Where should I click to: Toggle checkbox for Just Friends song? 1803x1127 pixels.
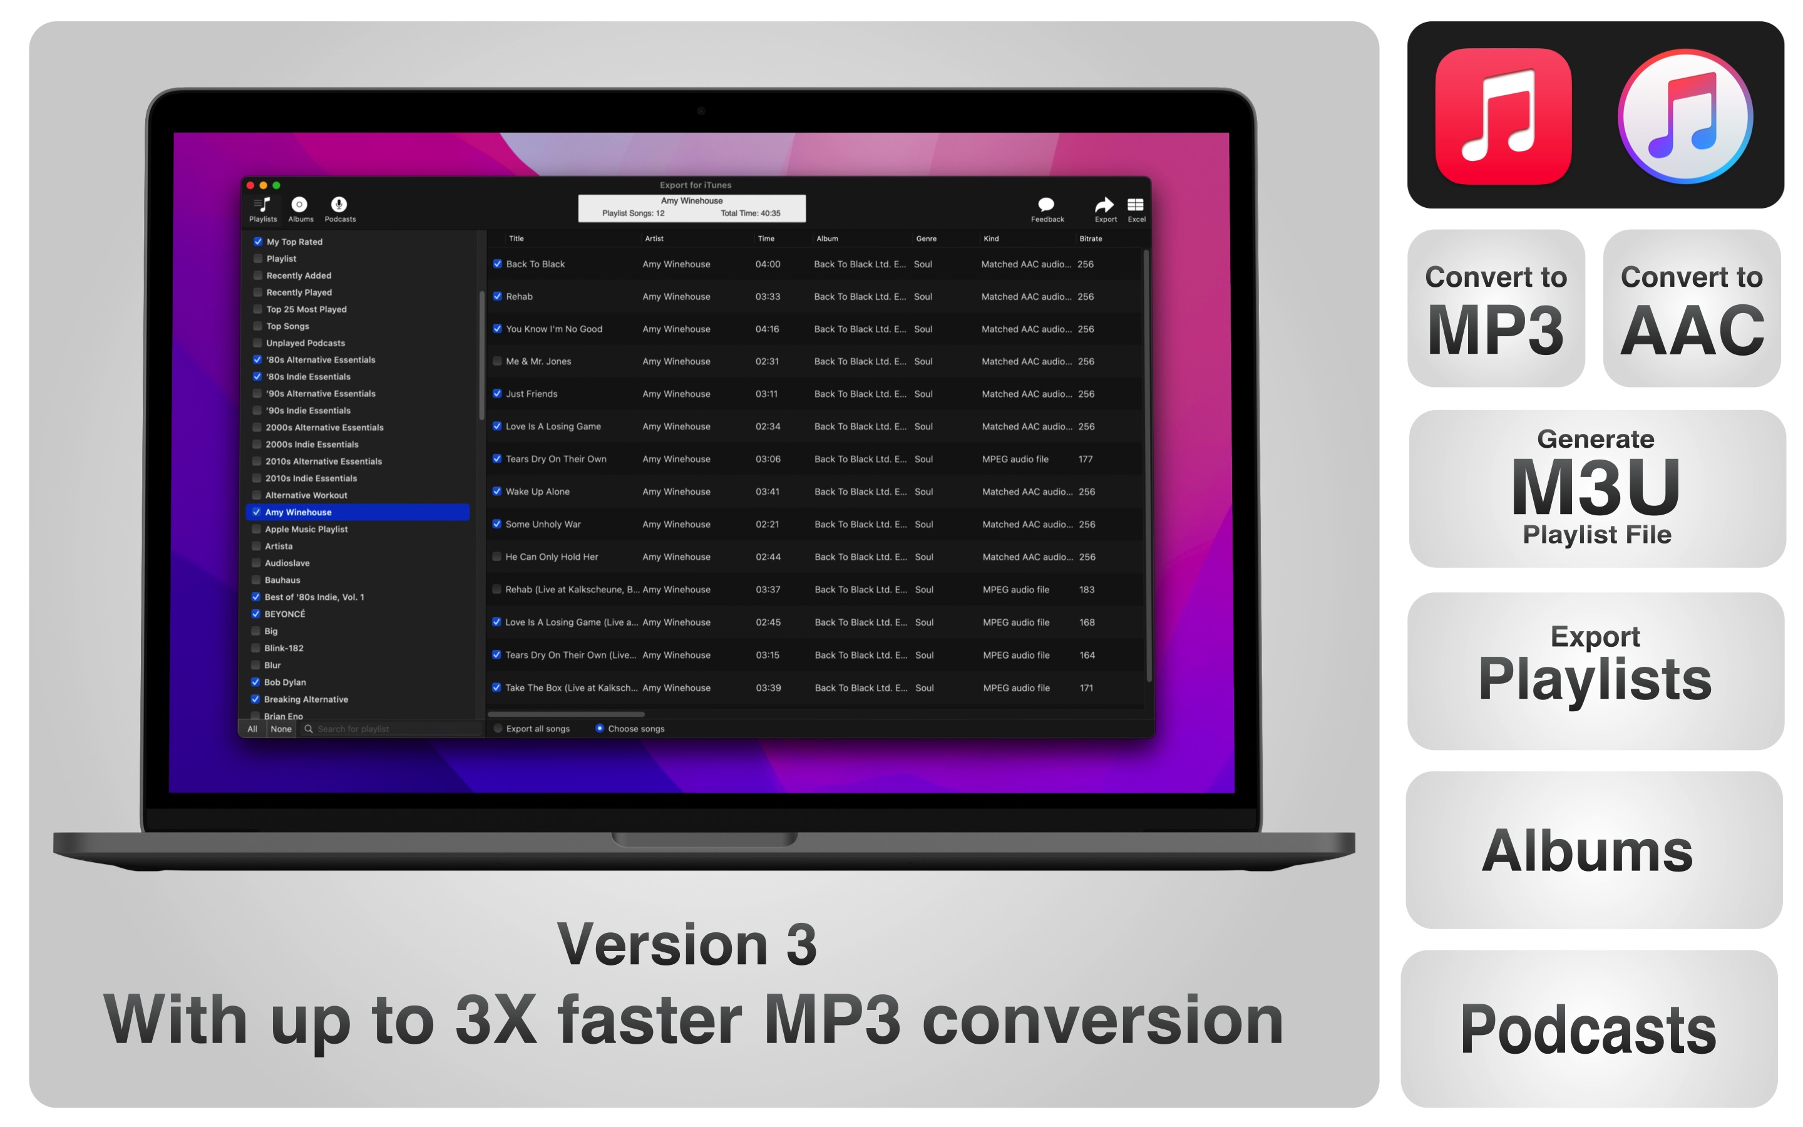click(x=497, y=396)
